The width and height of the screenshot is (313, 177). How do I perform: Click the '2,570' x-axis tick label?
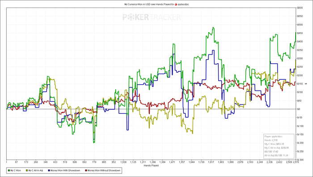296,162
